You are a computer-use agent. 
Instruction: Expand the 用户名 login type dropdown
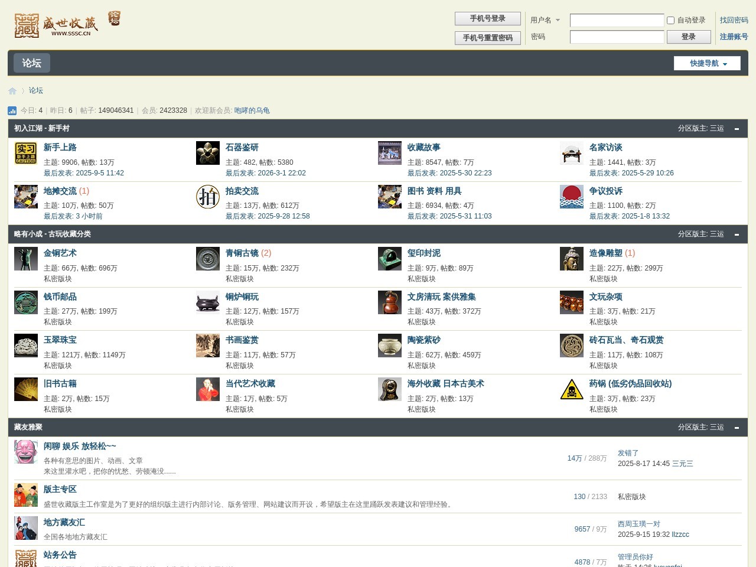(557, 20)
